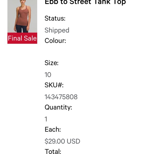This screenshot has height=154, width=154.
Task: Select the Each: label
Action: click(53, 129)
